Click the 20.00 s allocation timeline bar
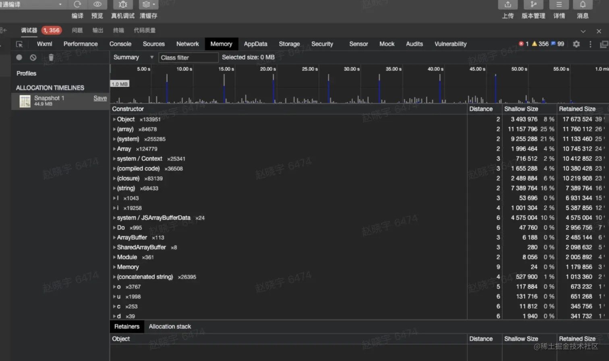The image size is (609, 361). pyautogui.click(x=273, y=89)
